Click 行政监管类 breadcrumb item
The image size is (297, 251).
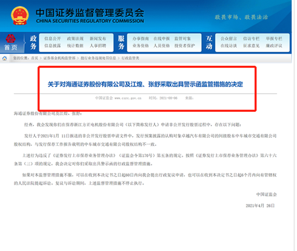pos(130,58)
